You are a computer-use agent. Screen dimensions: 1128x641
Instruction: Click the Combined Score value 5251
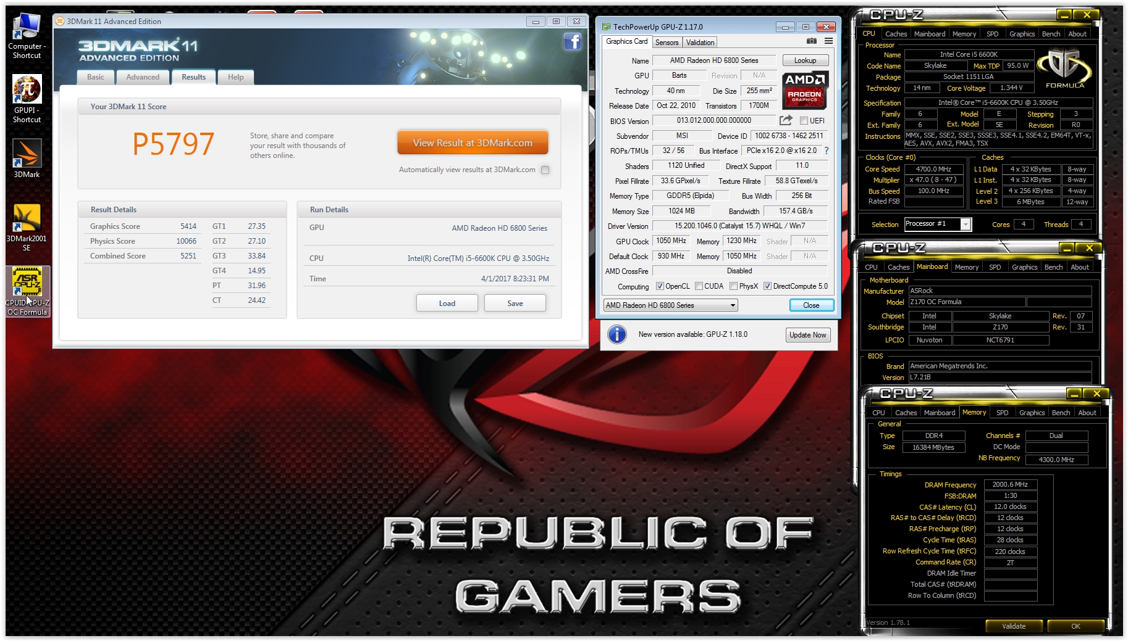188,256
